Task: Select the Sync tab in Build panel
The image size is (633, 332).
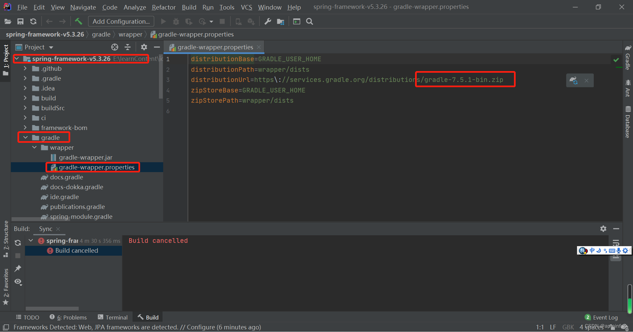Action: [45, 229]
